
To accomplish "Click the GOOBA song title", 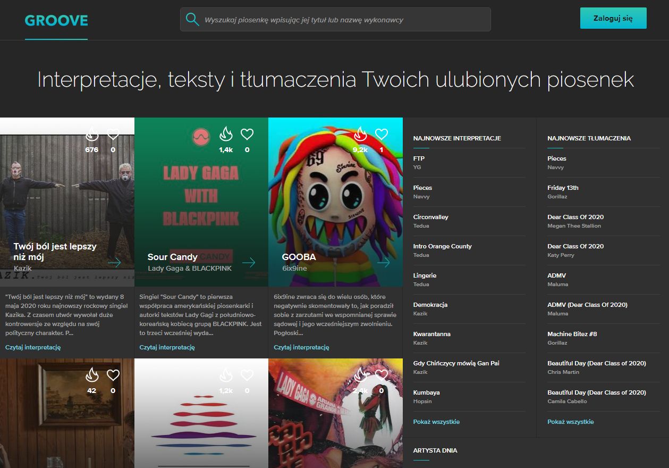I will tap(299, 257).
